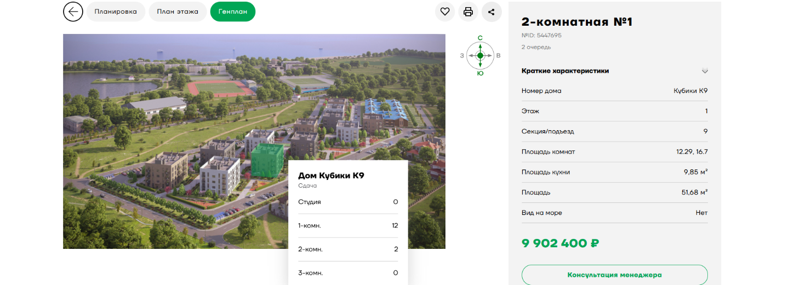Switch to the Планировка tab
This screenshot has height=285, width=789.
point(116,11)
